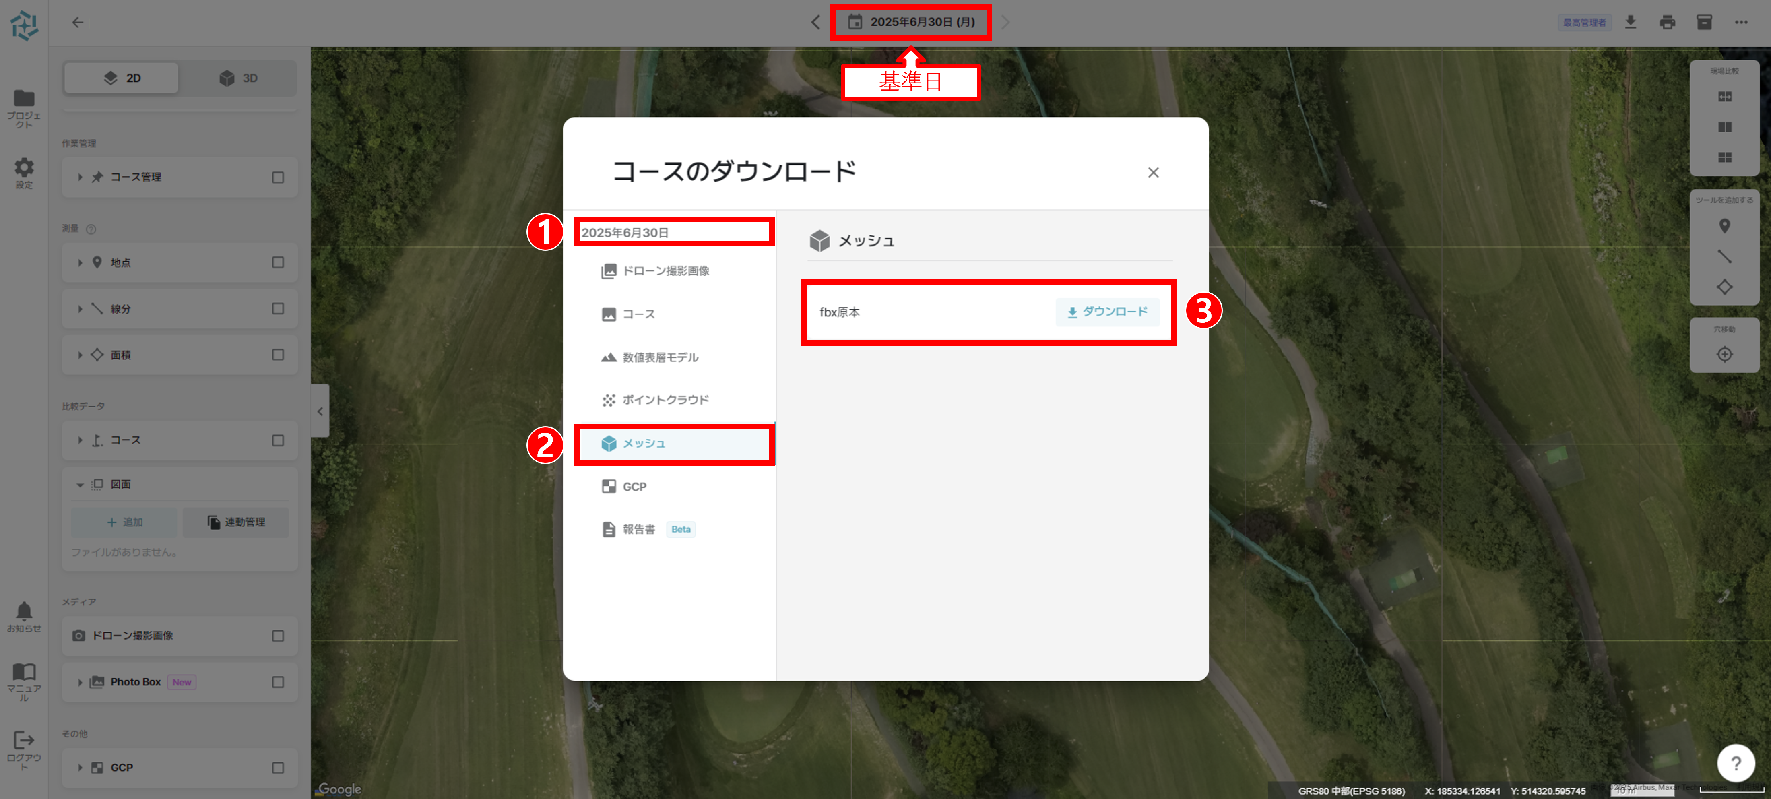Open notifications bell in left sidebar
The height and width of the screenshot is (799, 1771).
pos(24,611)
